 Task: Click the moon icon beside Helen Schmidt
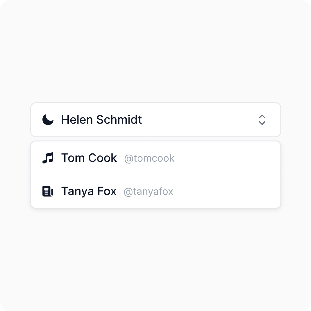tap(48, 120)
